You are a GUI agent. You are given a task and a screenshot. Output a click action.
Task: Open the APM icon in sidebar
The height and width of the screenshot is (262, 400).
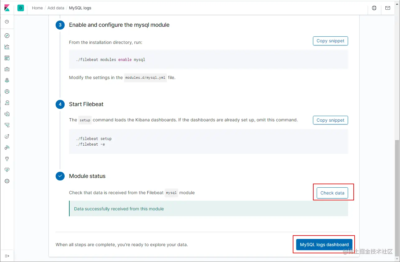(x=7, y=125)
